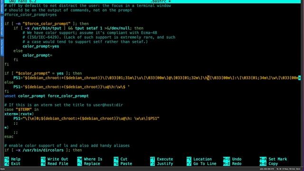304x171 pixels.
Task: Click the '/usr/bin/dircolors' path text
Action: pyautogui.click(x=43, y=150)
